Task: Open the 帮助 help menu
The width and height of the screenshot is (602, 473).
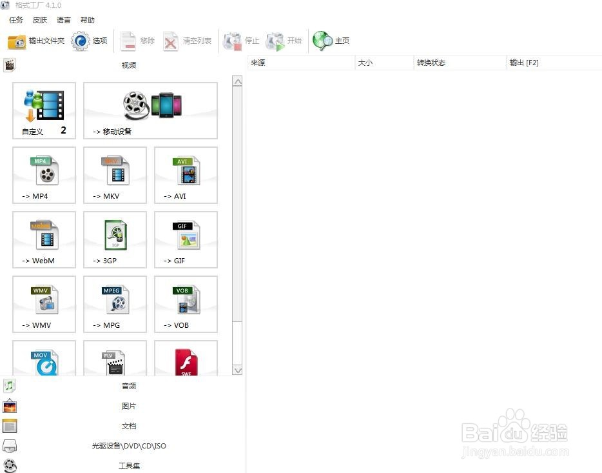Action: pos(88,20)
